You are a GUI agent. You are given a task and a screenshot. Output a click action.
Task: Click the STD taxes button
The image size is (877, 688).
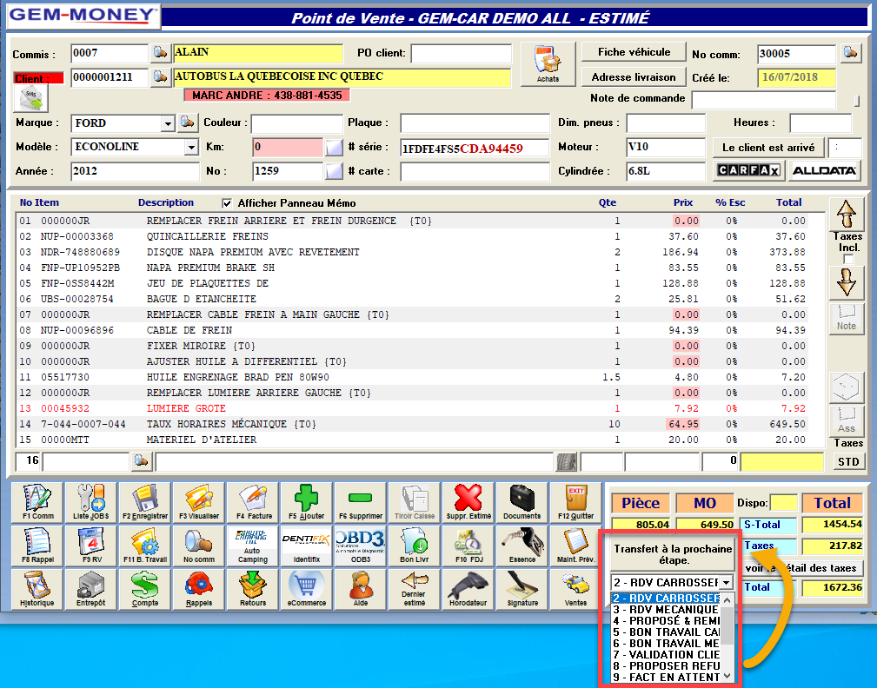[x=848, y=461]
